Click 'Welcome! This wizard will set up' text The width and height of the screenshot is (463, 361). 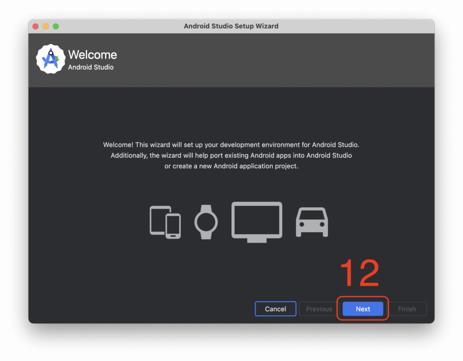pyautogui.click(x=231, y=145)
